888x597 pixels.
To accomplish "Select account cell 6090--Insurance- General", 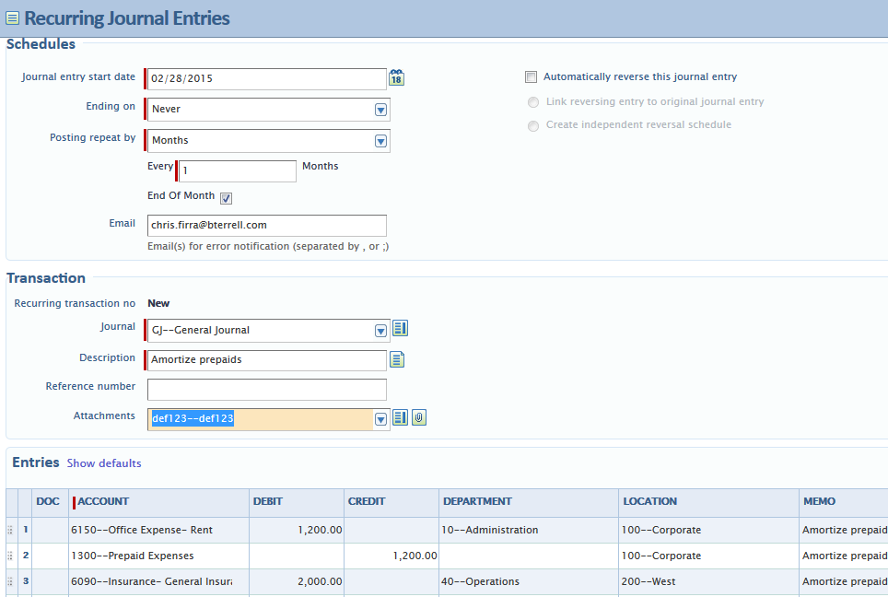I will 158,581.
